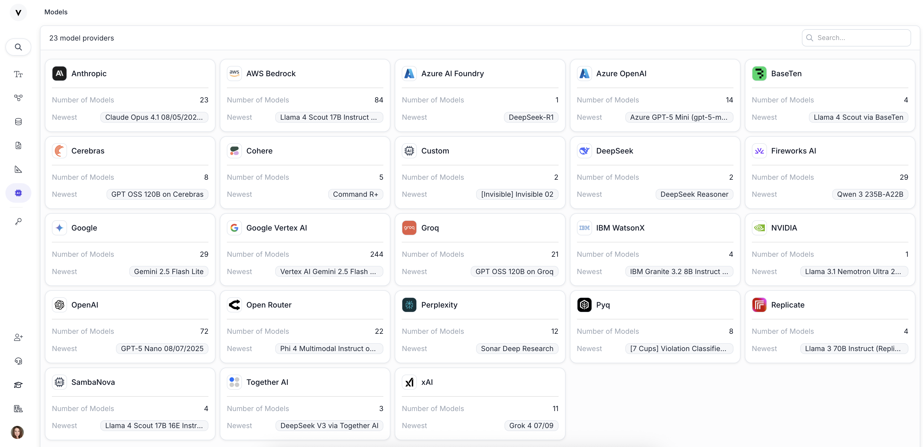Open the workflow nodes sidebar icon
923x447 pixels.
point(18,98)
